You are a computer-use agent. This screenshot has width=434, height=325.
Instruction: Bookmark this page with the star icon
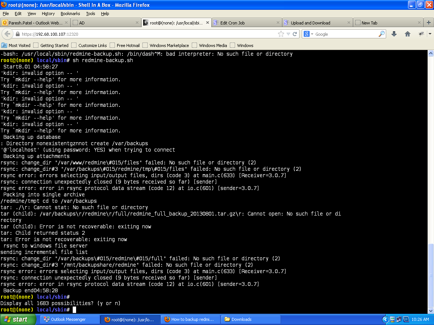(x=281, y=34)
